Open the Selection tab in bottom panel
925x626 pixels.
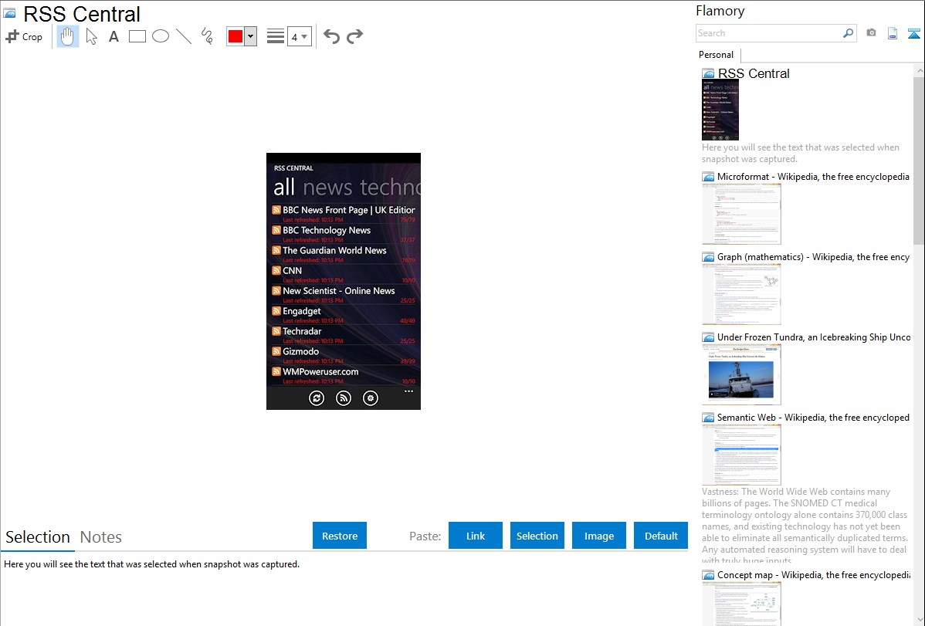click(x=38, y=537)
